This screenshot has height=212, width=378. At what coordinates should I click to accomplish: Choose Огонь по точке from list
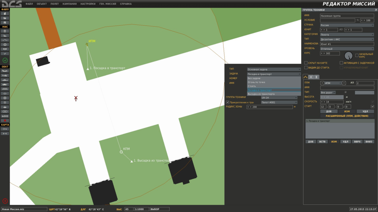(274, 82)
